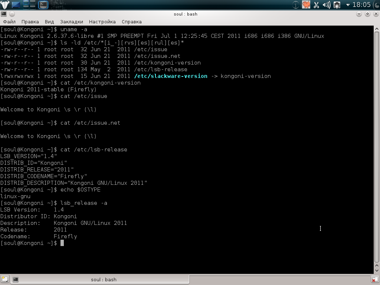Click the scrollbar down arrow at bottom

377,271
